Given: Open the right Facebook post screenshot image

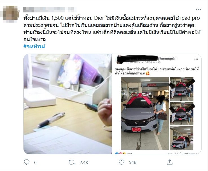Looking at the screenshot, I should tap(157, 104).
